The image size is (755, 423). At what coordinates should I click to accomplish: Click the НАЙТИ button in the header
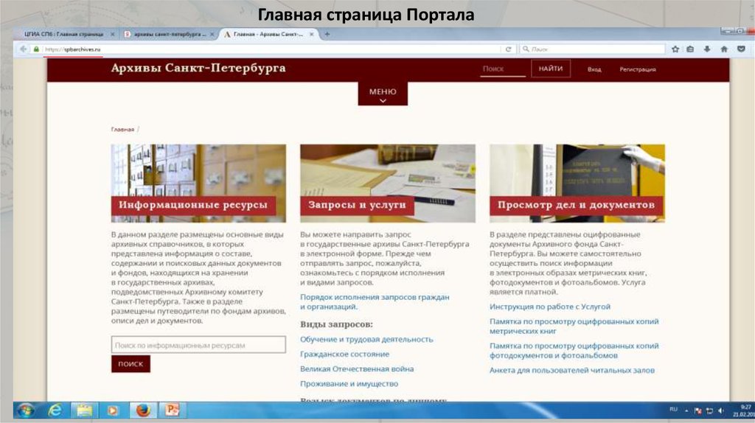(550, 69)
